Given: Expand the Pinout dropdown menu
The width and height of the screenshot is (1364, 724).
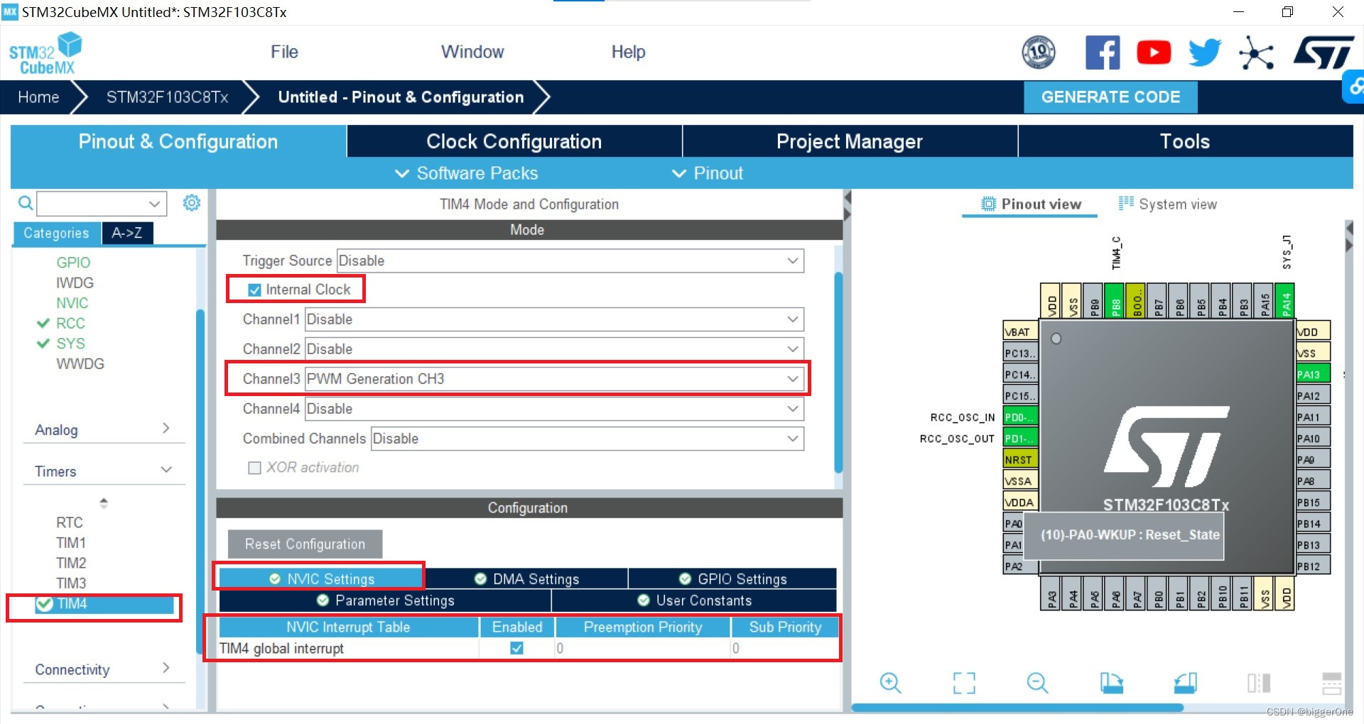Looking at the screenshot, I should pyautogui.click(x=708, y=173).
